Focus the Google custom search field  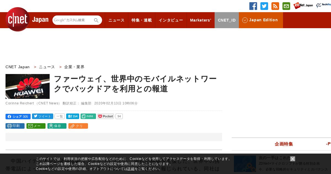[73, 20]
